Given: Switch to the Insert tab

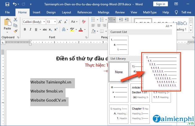Looking at the screenshot, I should pos(37,12).
